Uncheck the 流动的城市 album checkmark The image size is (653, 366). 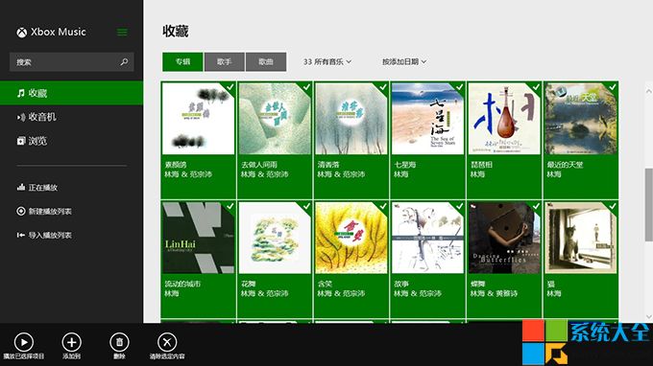pyautogui.click(x=230, y=206)
